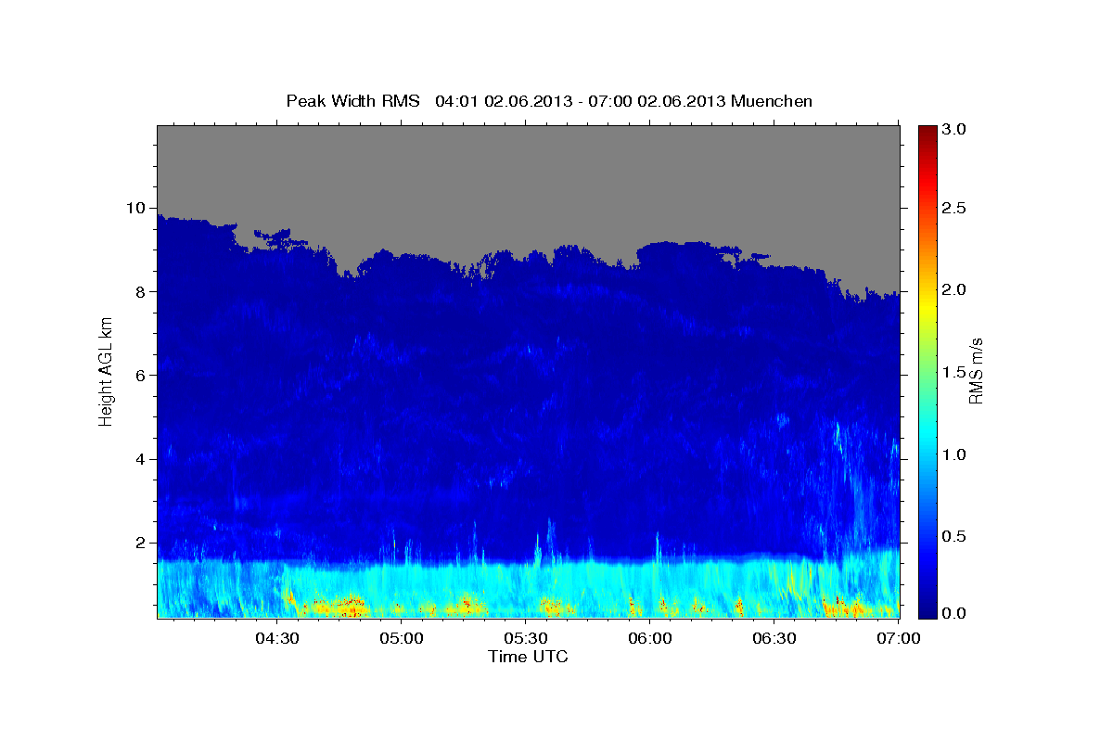Click the height tick label 2

click(x=143, y=543)
